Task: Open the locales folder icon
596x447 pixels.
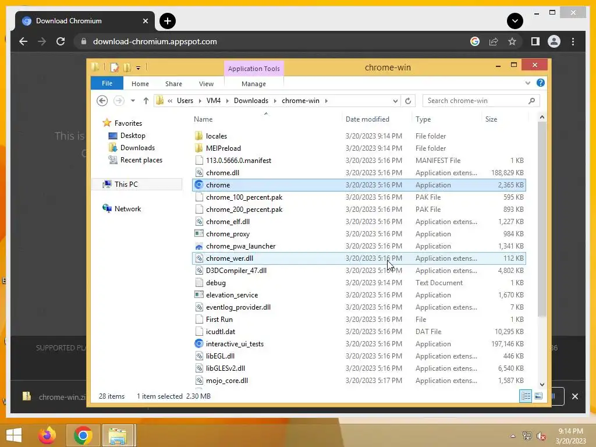Action: point(199,136)
